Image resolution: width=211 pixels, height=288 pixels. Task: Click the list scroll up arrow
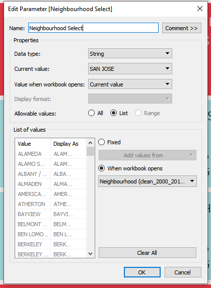90,143
